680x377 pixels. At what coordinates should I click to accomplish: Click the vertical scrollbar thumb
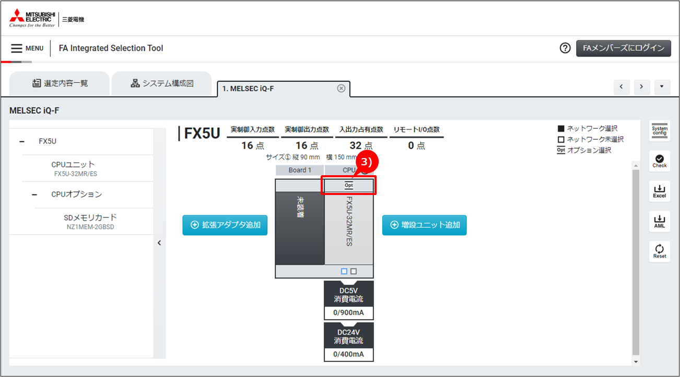636,262
